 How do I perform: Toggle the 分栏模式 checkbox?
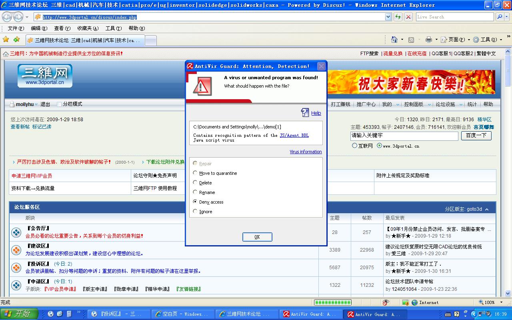click(59, 104)
